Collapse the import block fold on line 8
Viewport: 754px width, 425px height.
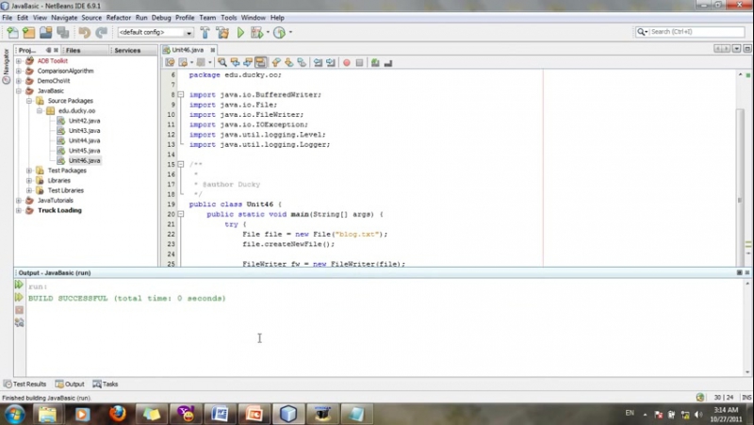point(181,95)
